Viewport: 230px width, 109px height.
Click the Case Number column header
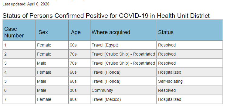19,30
